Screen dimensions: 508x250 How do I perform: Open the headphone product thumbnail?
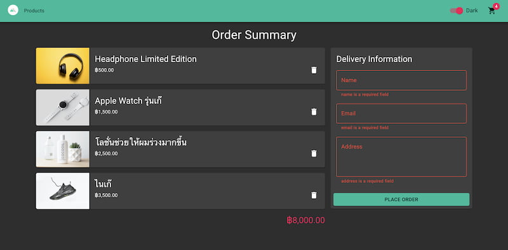[63, 66]
